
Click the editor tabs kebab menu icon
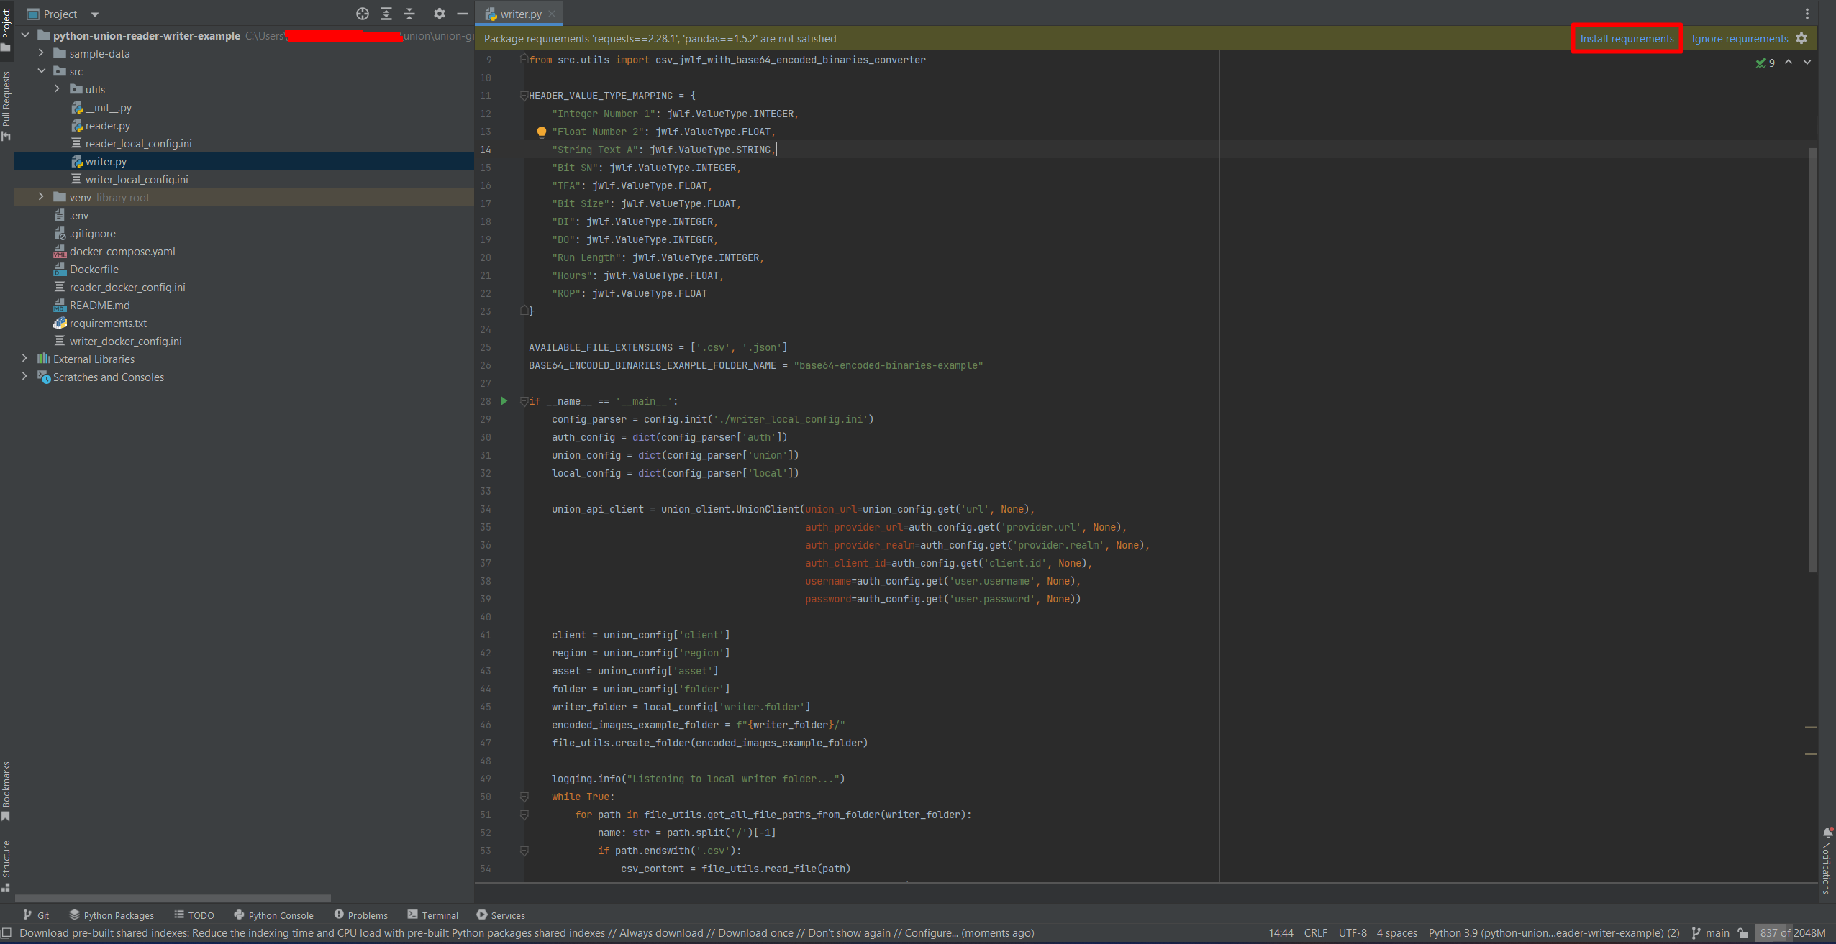1807,14
